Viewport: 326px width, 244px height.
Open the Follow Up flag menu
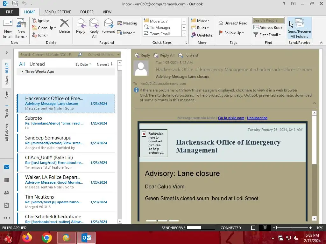tap(231, 33)
